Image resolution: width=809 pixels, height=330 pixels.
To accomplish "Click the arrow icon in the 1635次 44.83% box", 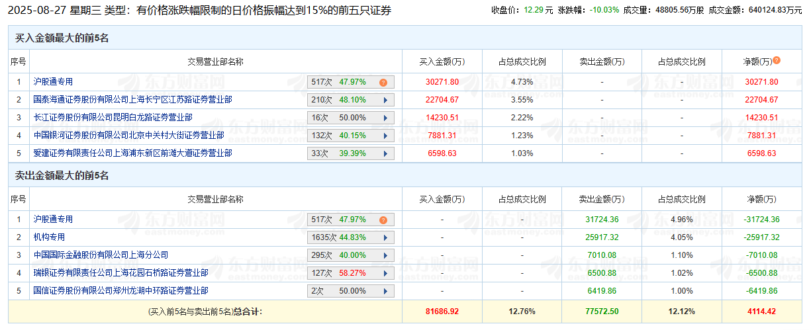I will click(x=383, y=237).
